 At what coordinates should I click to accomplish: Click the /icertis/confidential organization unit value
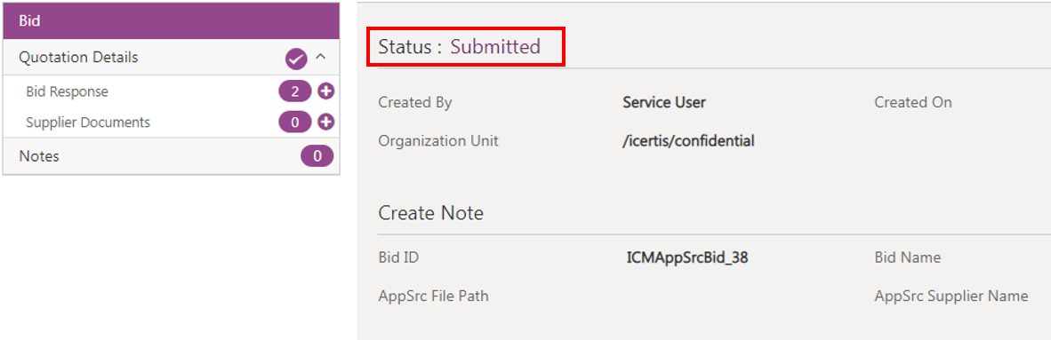689,141
